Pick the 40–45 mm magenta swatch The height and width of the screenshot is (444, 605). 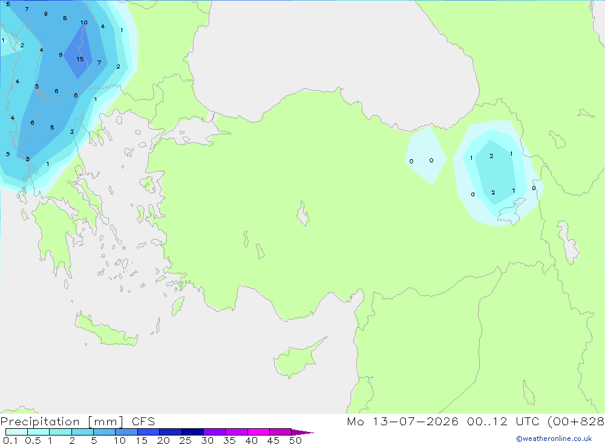[x=258, y=432]
